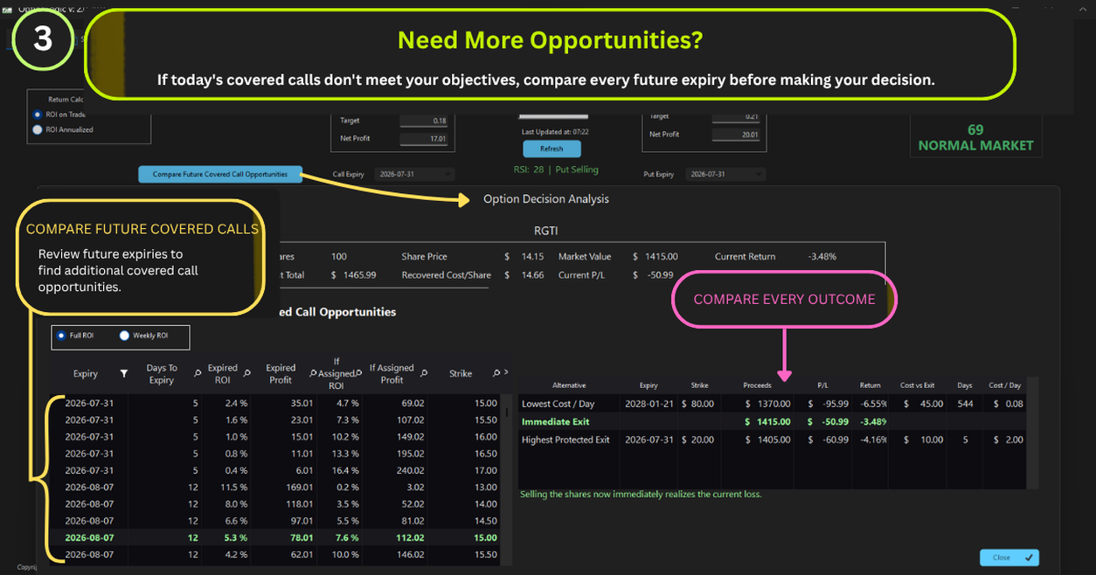The height and width of the screenshot is (575, 1096).
Task: Search the If Assigned ROI column
Action: tap(357, 374)
